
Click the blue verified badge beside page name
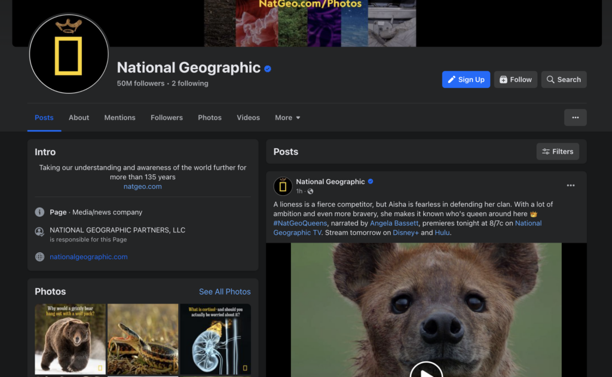pos(268,69)
